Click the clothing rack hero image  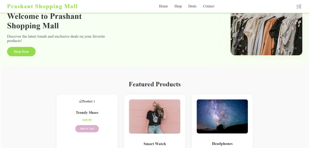pyautogui.click(x=266, y=34)
